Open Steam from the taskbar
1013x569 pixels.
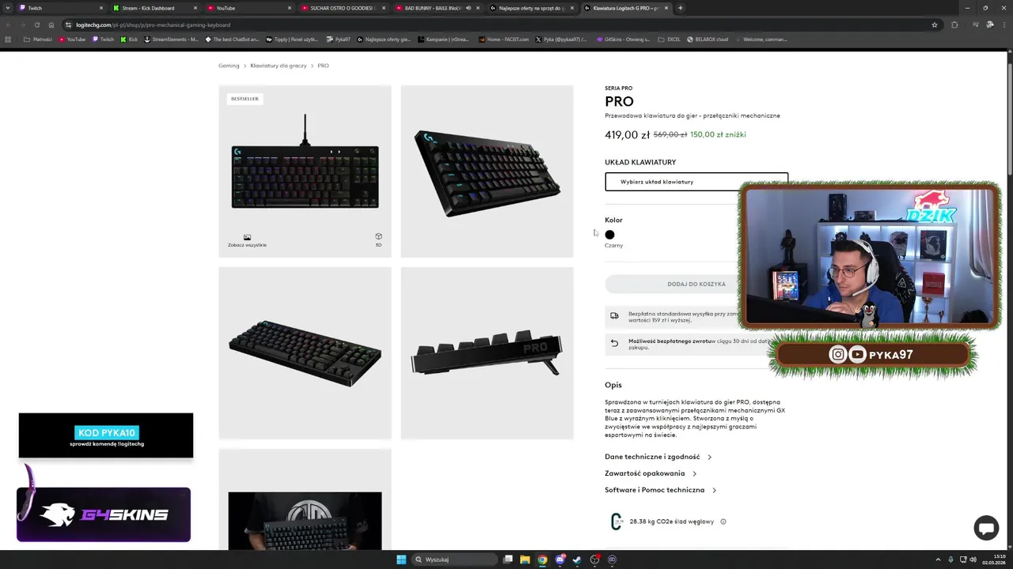coord(577,560)
